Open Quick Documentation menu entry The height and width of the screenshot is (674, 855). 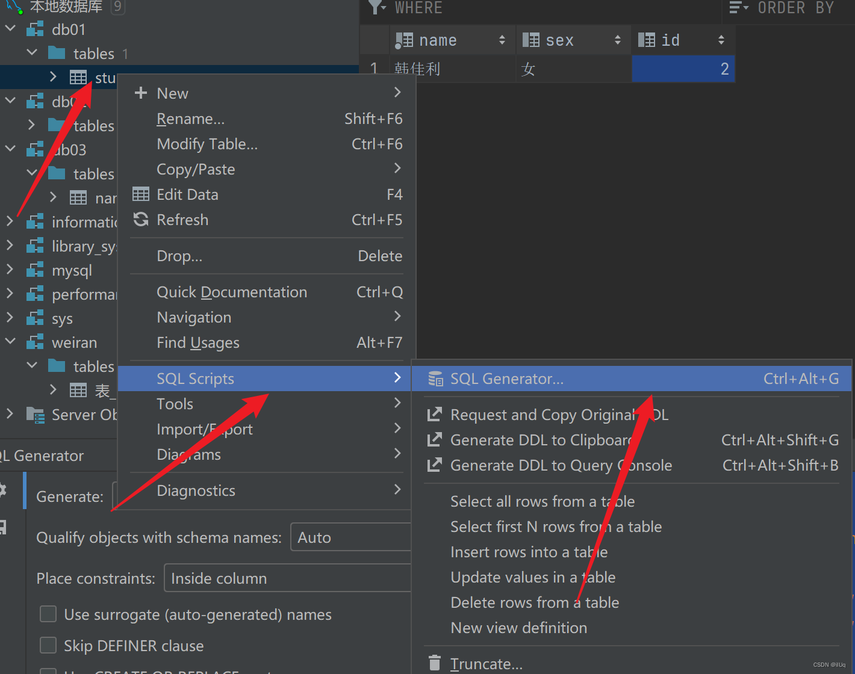[267, 292]
